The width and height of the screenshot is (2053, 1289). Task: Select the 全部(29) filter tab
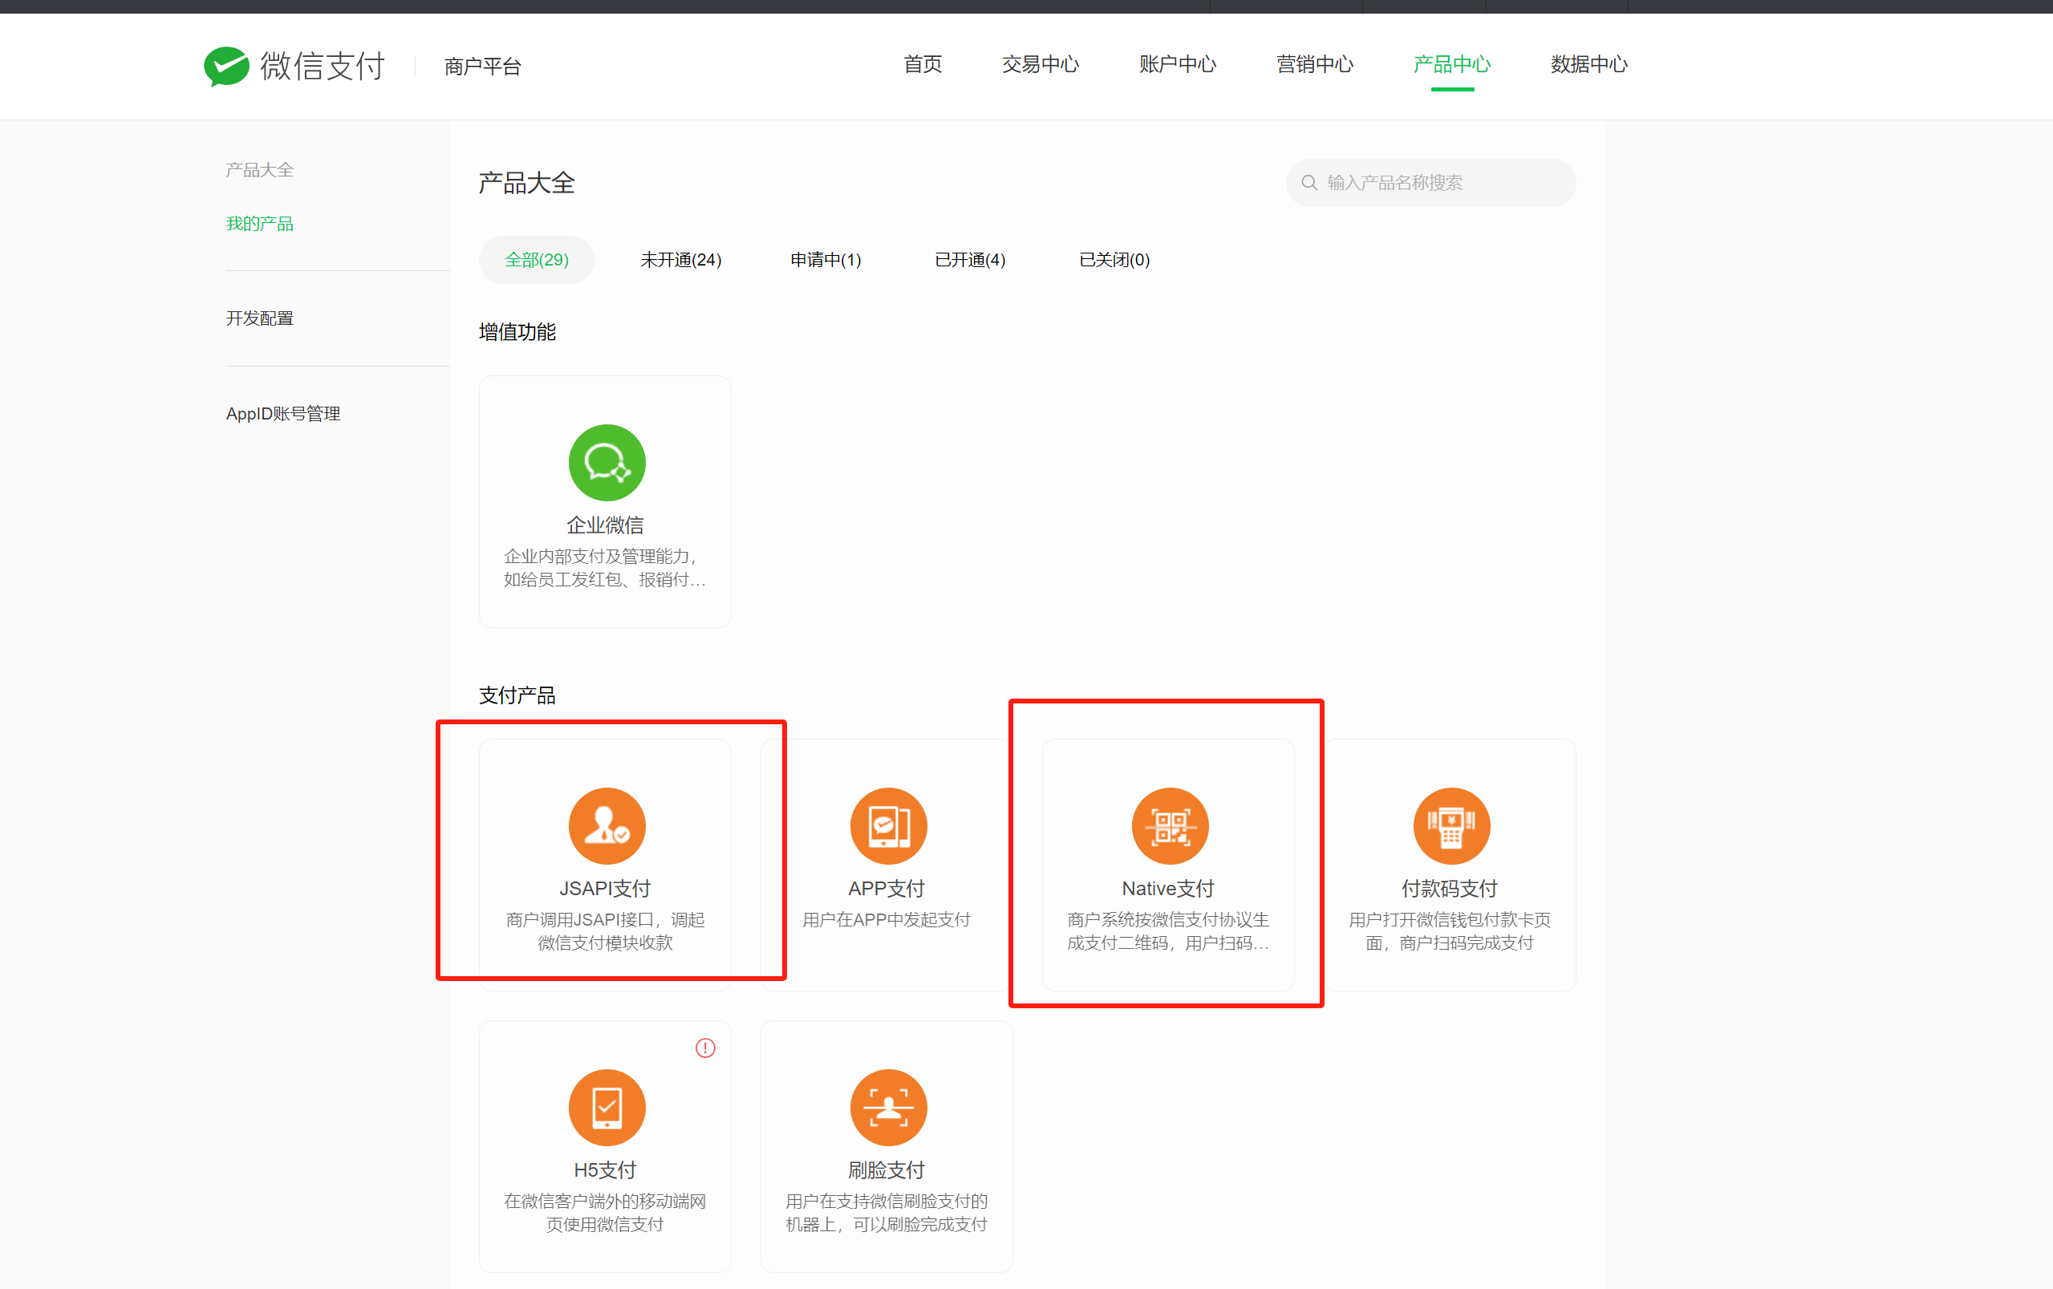coord(536,259)
